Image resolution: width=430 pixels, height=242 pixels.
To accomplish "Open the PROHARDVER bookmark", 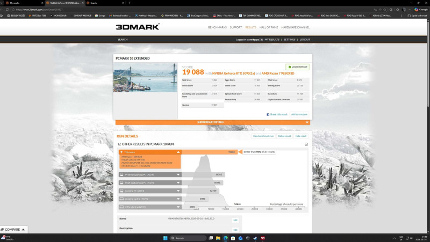I will 172,16.
